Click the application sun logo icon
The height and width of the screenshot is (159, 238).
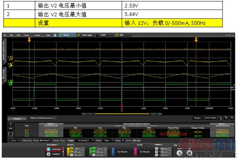pos(5,35)
